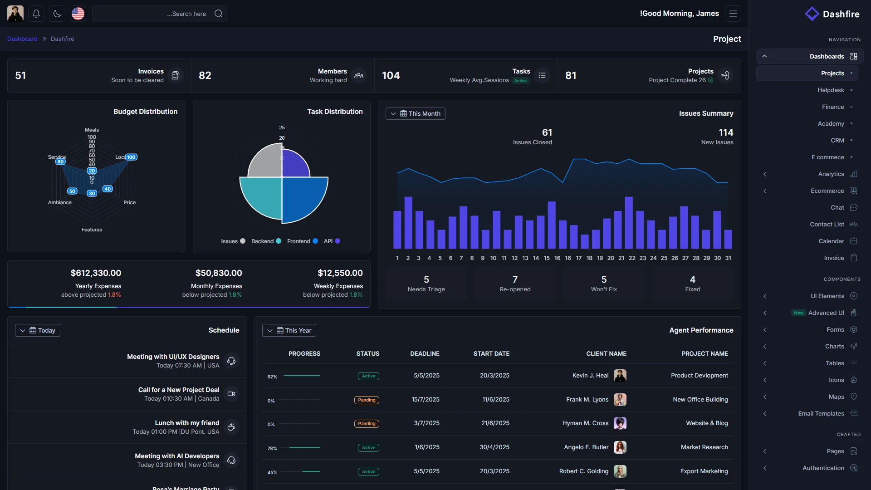The image size is (871, 490).
Task: Click the Maps pin sidebar icon
Action: pyautogui.click(x=854, y=397)
